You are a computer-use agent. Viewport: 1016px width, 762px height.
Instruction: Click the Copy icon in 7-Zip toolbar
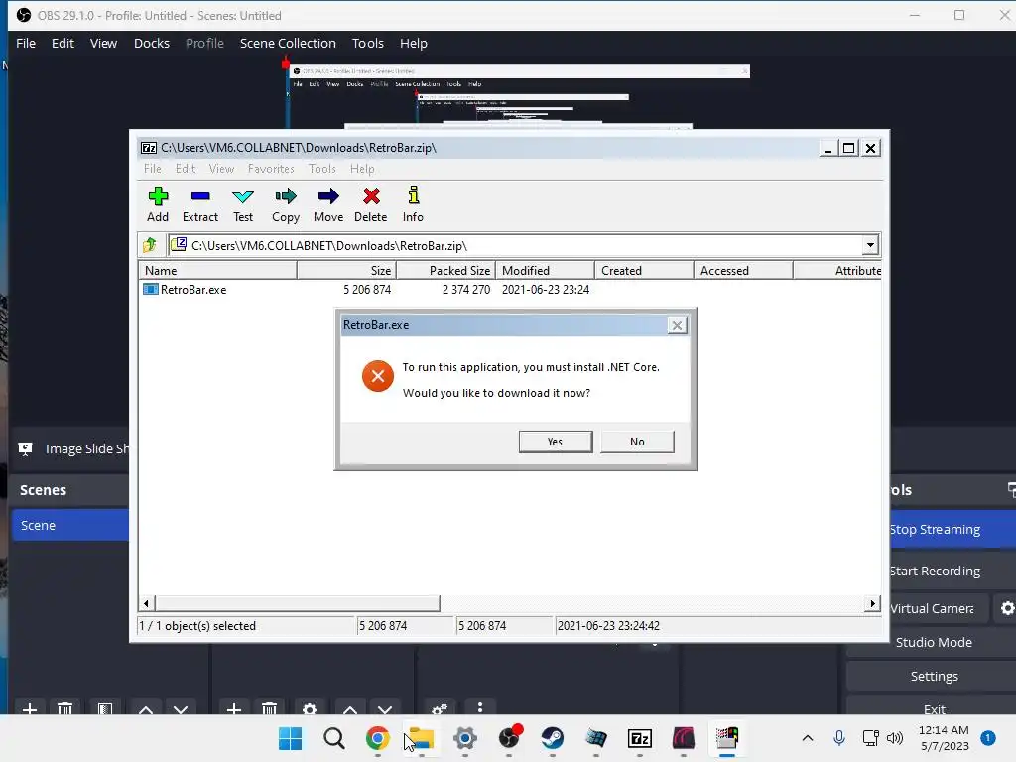click(x=285, y=196)
